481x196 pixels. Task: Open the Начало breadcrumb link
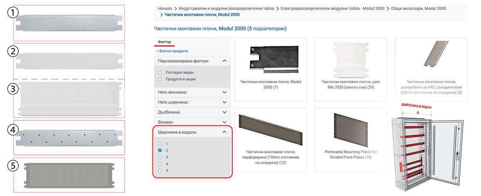pyautogui.click(x=165, y=8)
